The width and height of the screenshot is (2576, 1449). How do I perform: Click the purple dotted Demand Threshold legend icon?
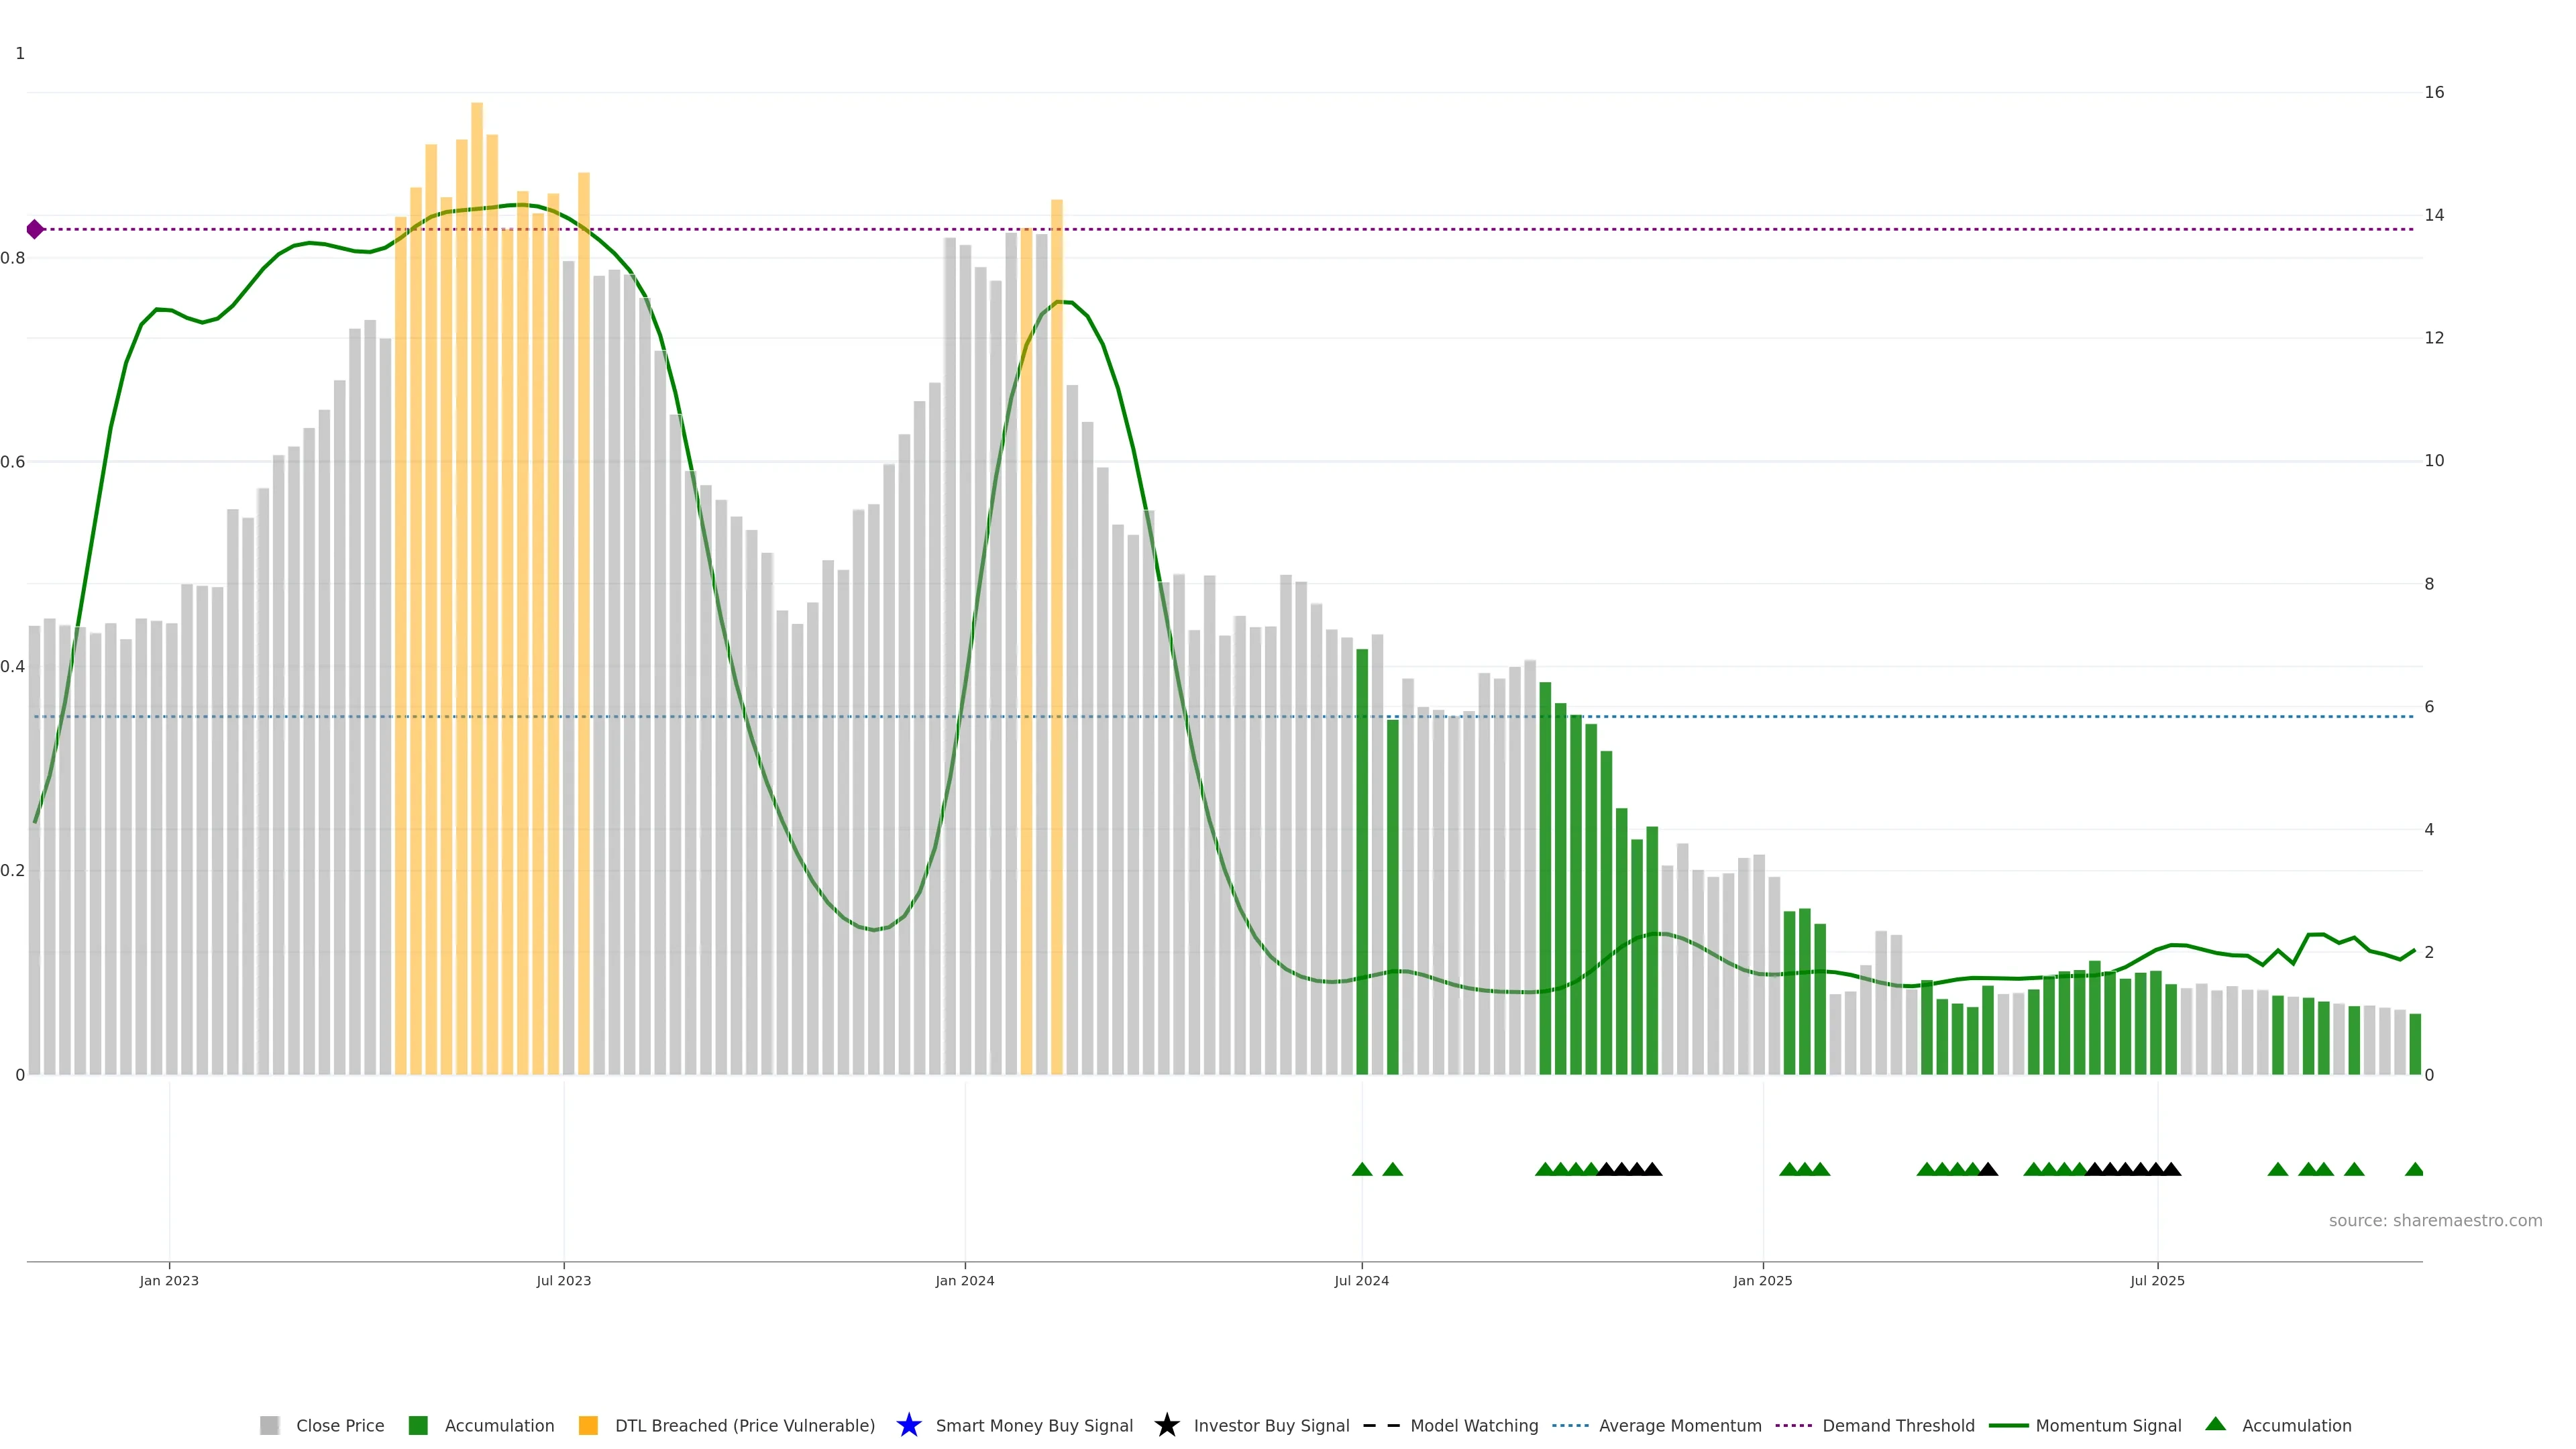(x=1794, y=1425)
